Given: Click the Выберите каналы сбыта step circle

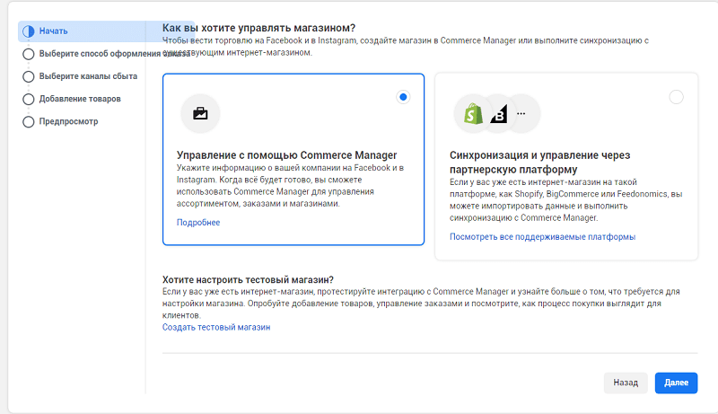Looking at the screenshot, I should pos(29,76).
